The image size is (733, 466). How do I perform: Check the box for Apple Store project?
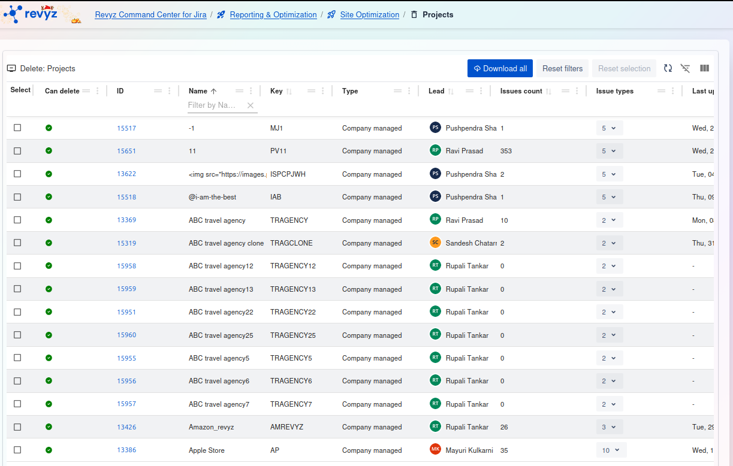pos(17,450)
